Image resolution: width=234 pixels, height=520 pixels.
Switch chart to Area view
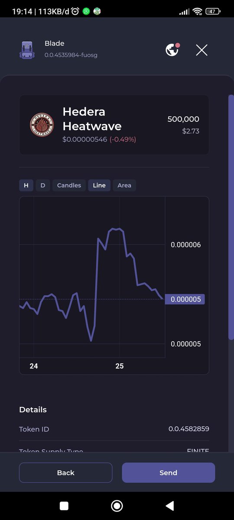(x=124, y=185)
